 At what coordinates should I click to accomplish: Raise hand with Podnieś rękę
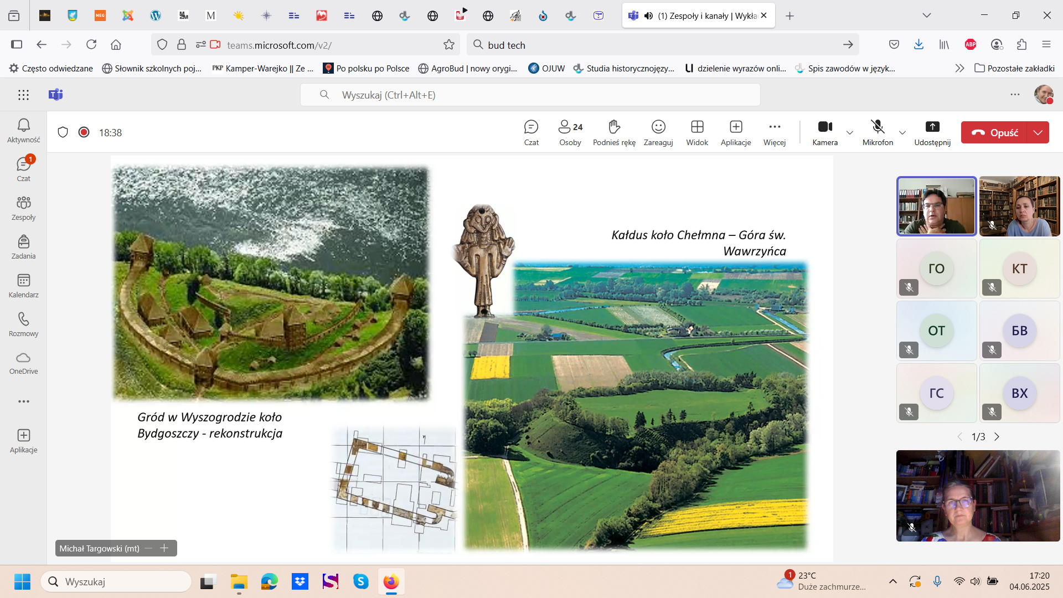click(614, 133)
